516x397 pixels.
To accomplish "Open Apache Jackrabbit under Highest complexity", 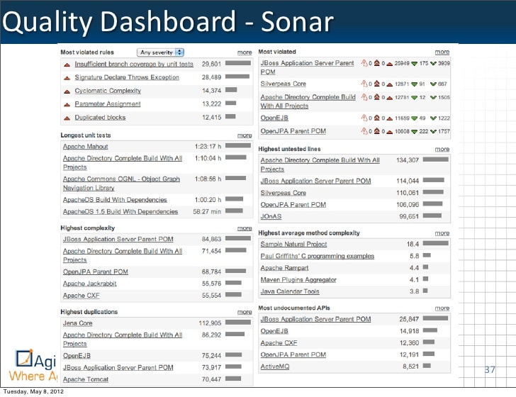I will pos(91,284).
